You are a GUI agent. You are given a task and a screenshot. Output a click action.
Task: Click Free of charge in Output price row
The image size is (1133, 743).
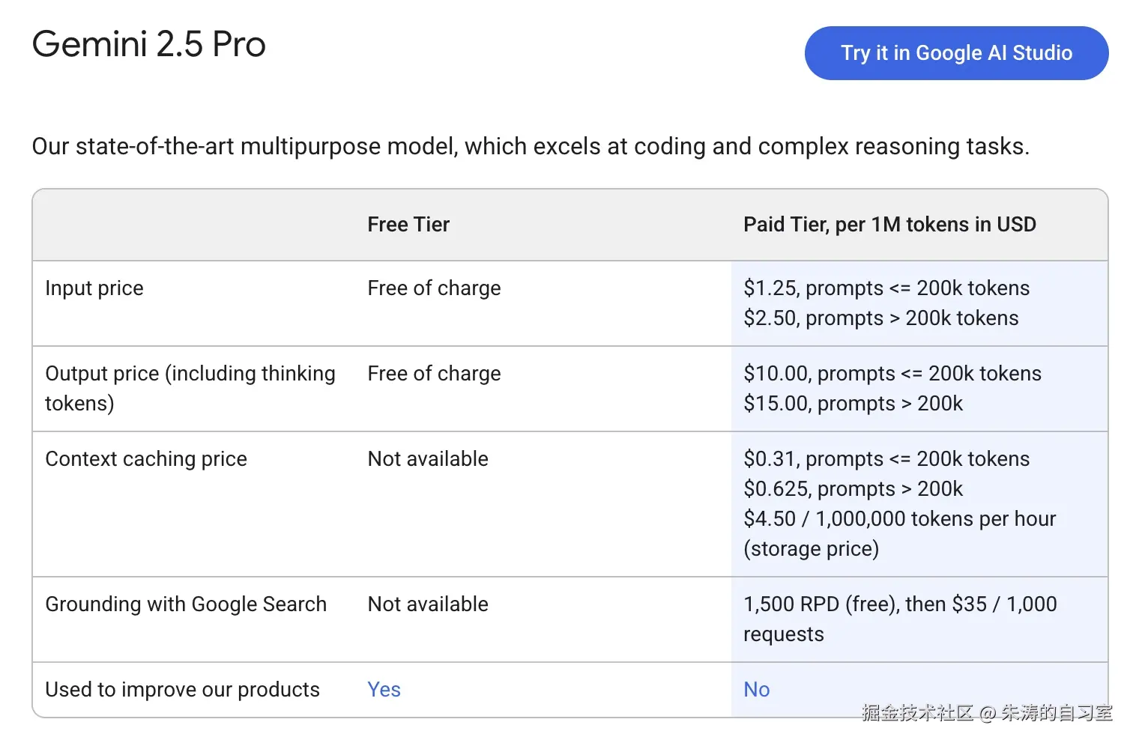[434, 374]
